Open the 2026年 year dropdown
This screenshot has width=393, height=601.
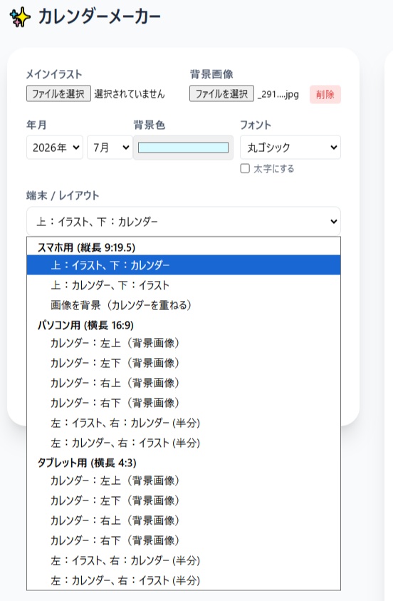pyautogui.click(x=55, y=147)
